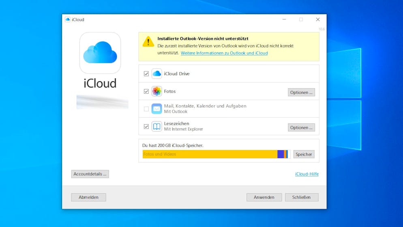Click the 'Lesezeichen' label
Viewport: 403px width, 227px height.
(x=176, y=123)
